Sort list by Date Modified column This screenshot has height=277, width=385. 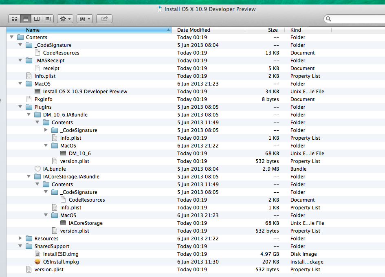[x=208, y=30]
